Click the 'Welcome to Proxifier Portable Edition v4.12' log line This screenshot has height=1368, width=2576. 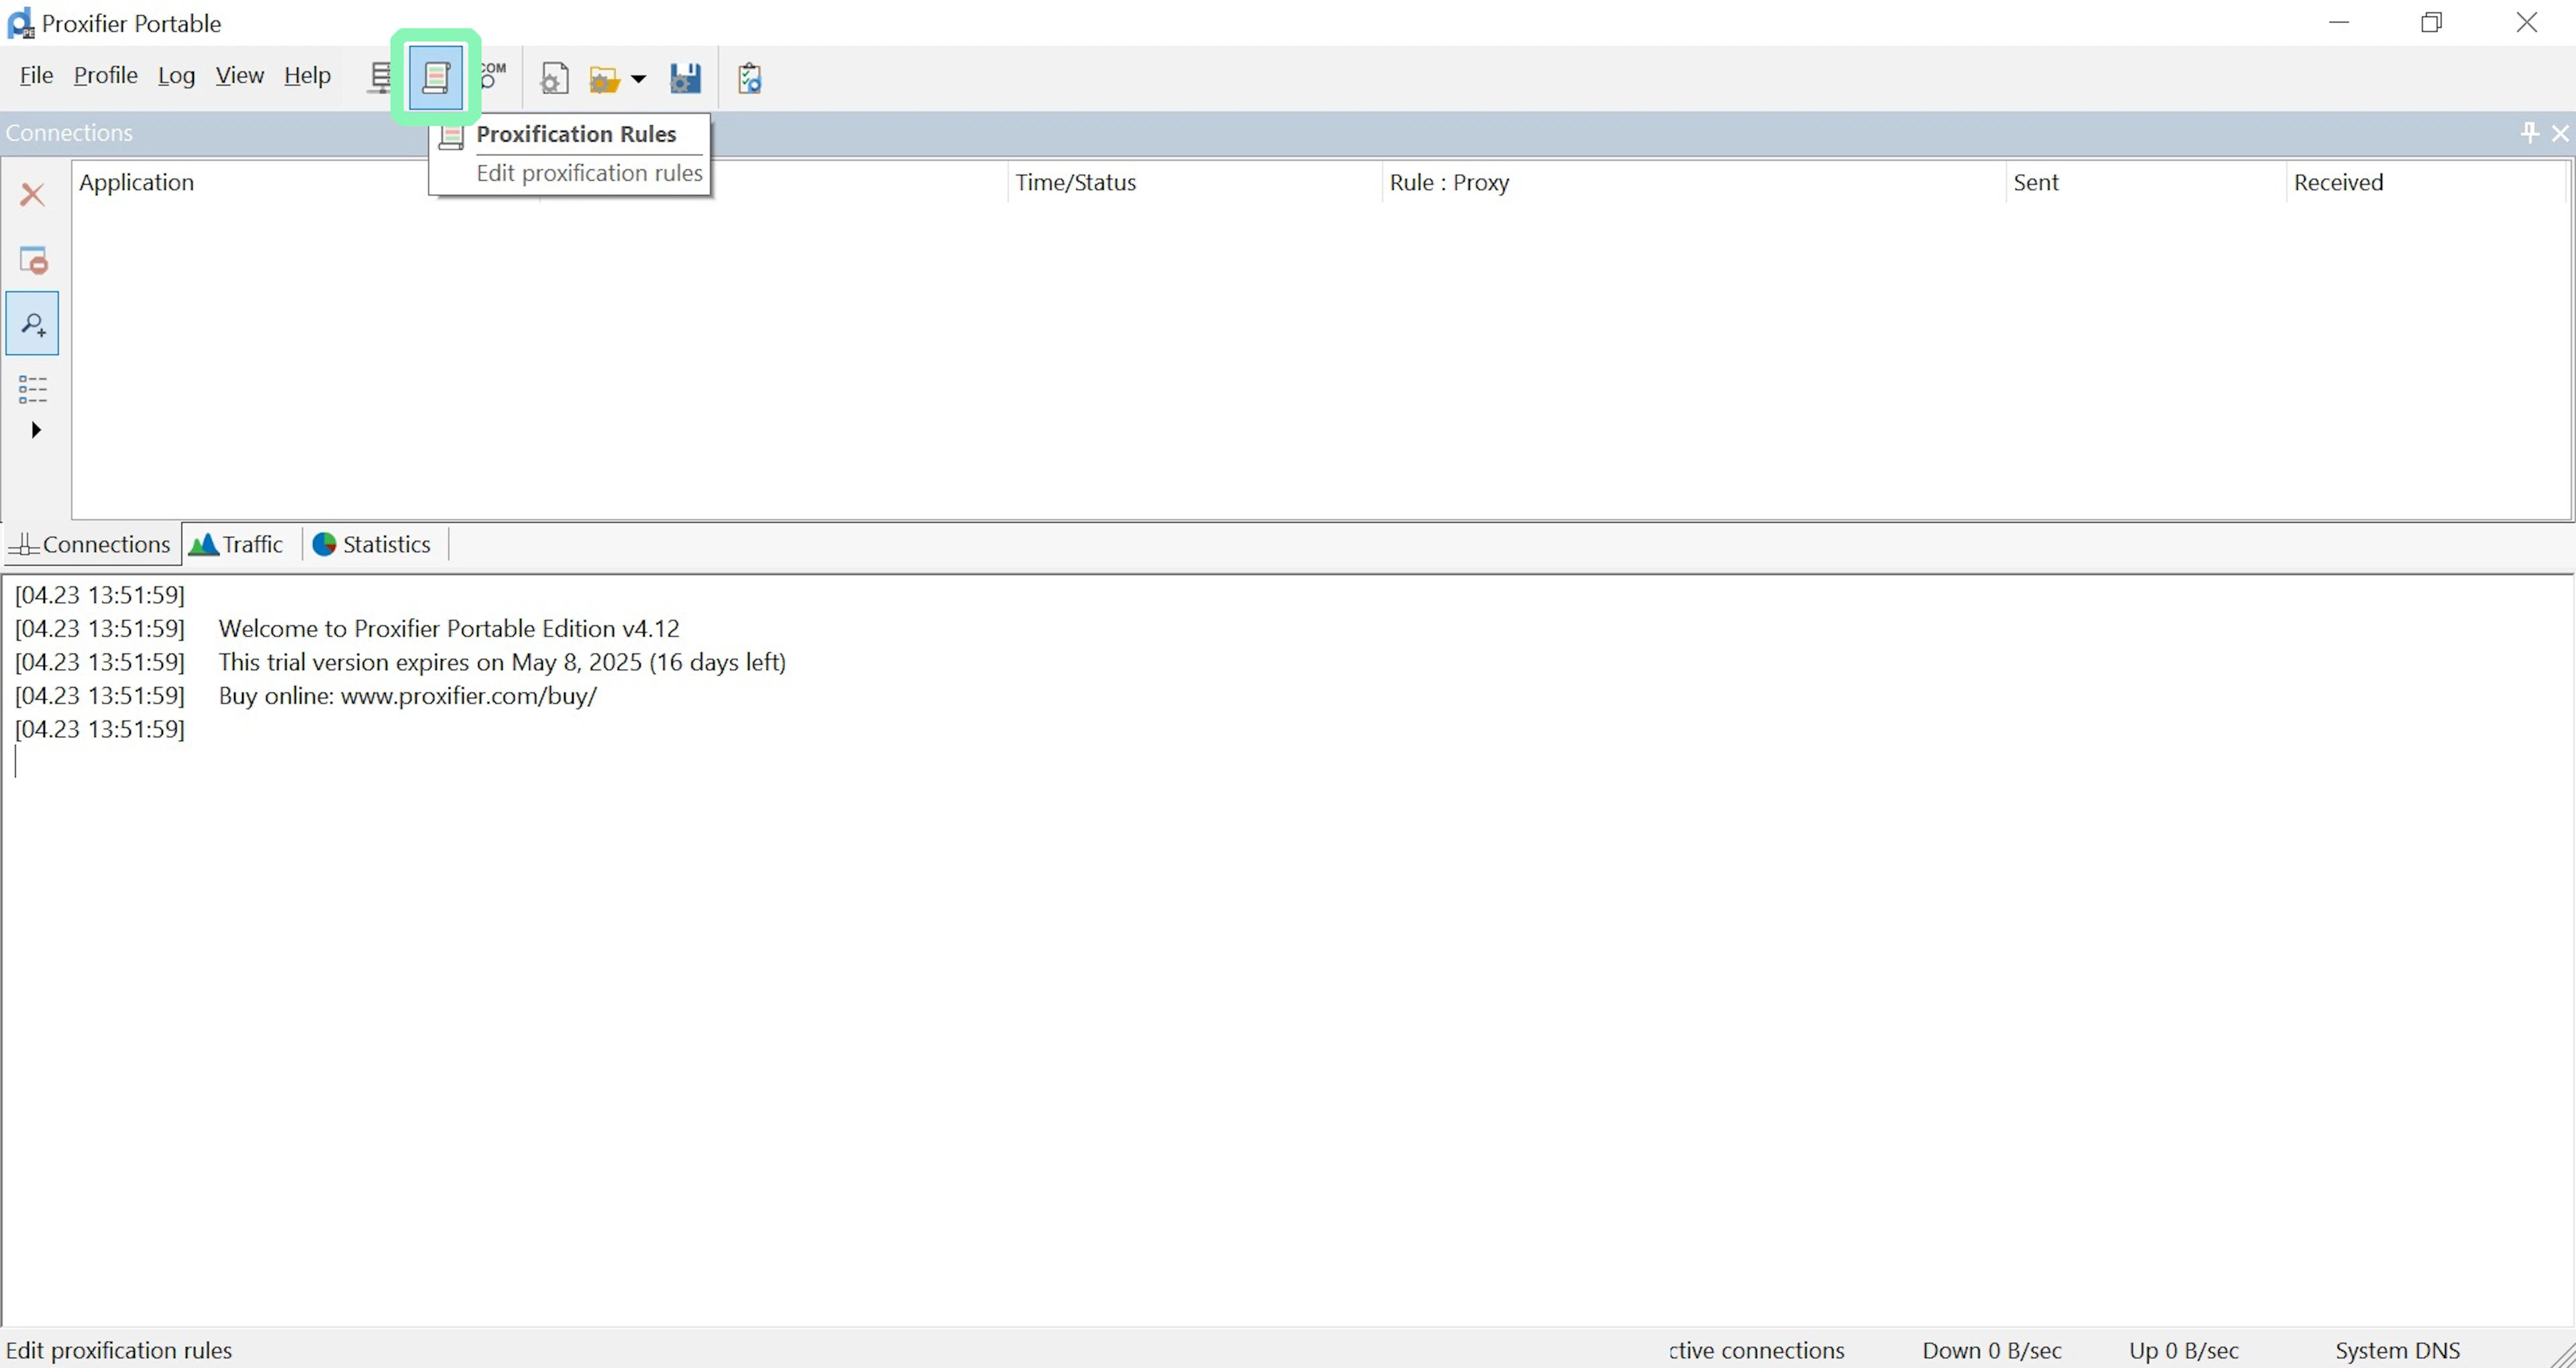click(x=449, y=629)
